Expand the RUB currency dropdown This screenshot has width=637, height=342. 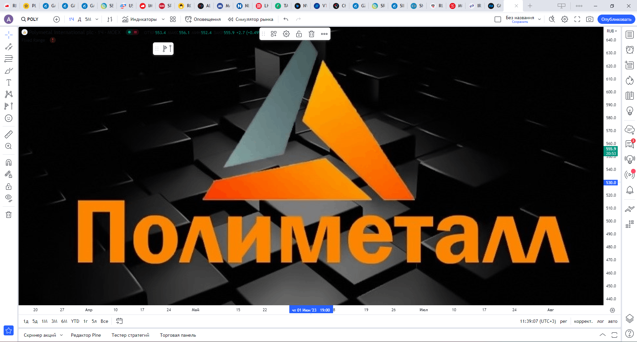click(612, 31)
